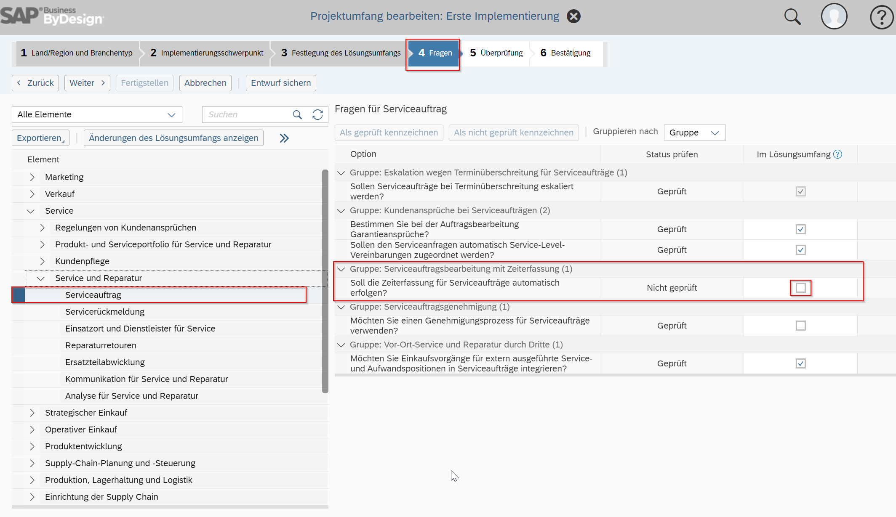Click the Weiter button

click(87, 83)
